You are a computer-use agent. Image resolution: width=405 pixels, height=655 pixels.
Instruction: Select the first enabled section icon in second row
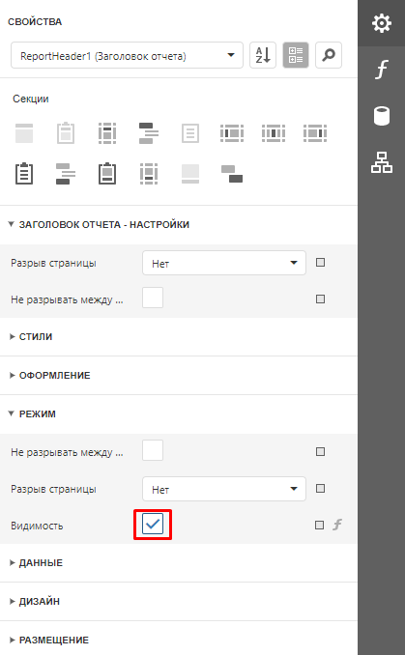(24, 174)
